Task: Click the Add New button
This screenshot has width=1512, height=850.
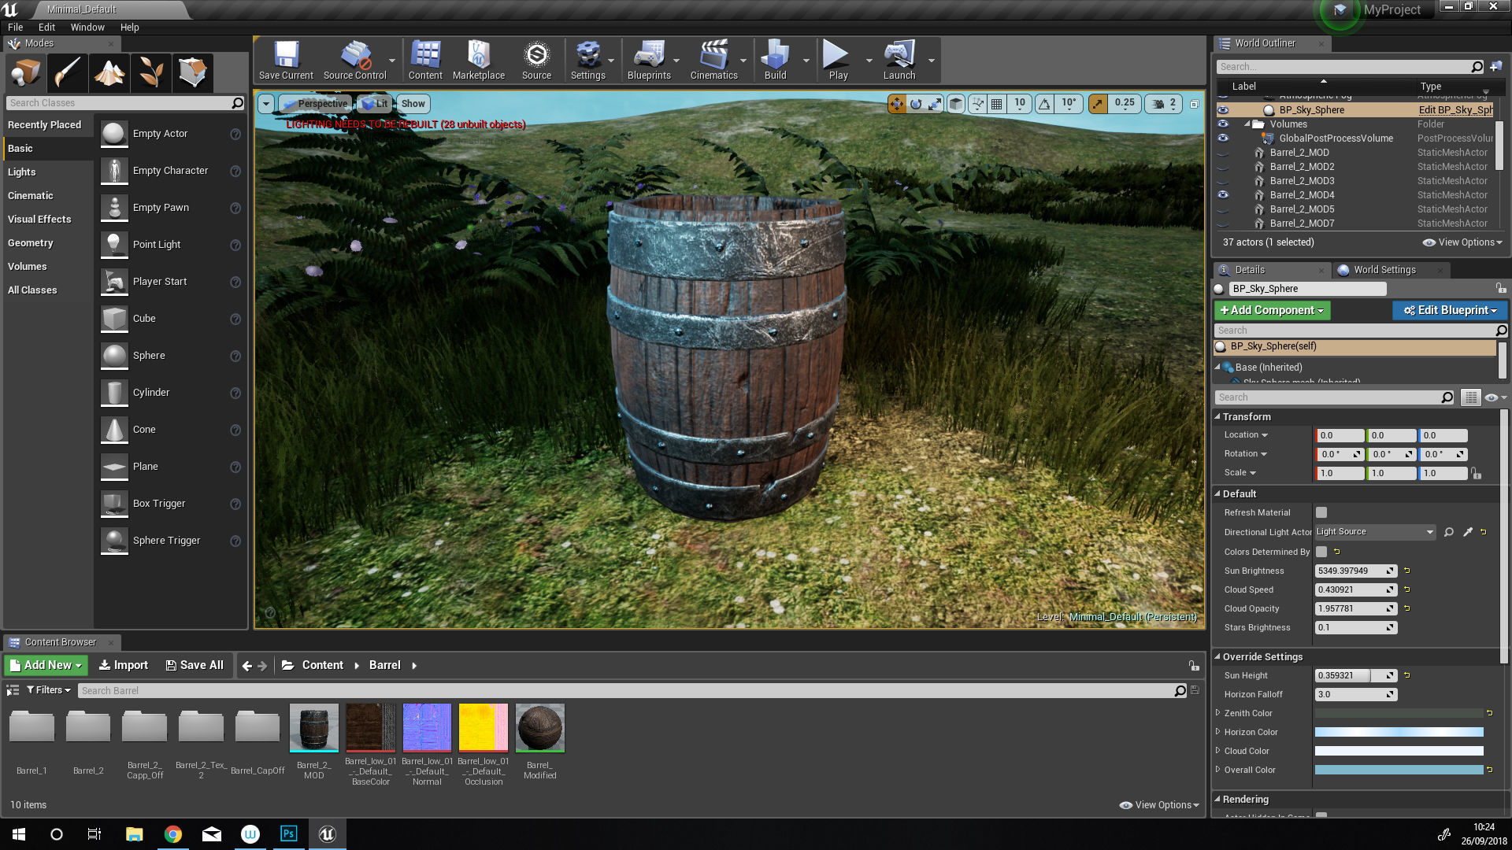Action: point(46,666)
